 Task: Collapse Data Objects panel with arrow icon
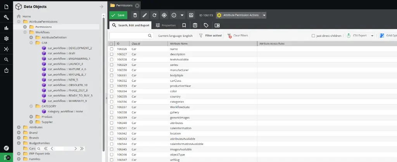click(101, 7)
